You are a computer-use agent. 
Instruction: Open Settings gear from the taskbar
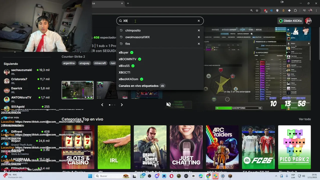click(x=223, y=176)
